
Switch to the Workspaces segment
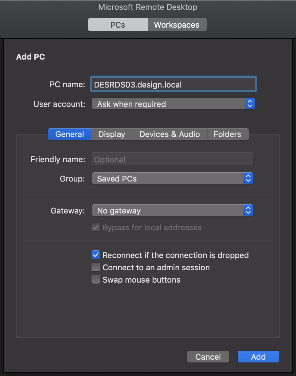tap(177, 25)
